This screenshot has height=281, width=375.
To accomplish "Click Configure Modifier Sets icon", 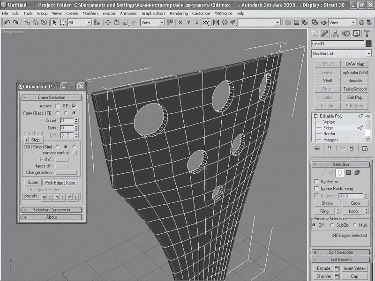I will (365, 148).
